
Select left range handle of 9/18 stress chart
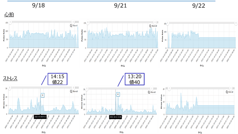click(10, 88)
